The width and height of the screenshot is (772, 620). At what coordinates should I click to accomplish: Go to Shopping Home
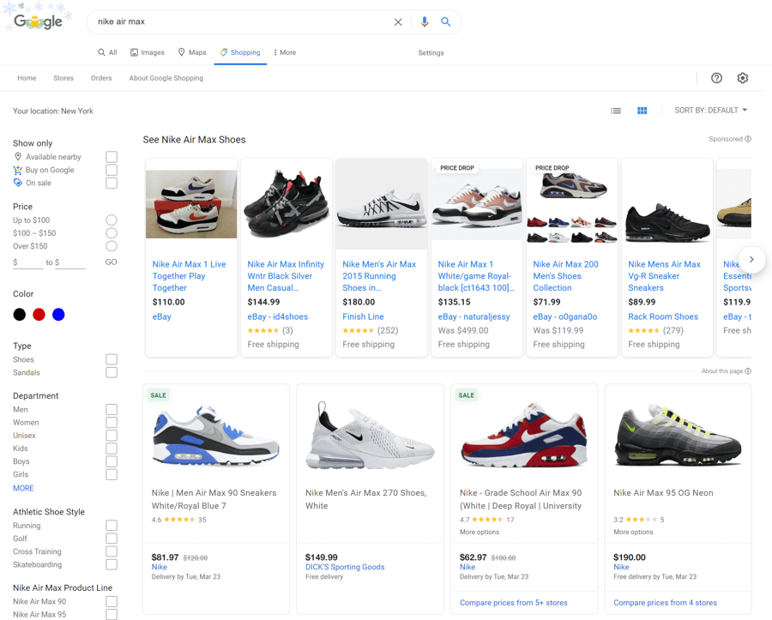(x=27, y=78)
